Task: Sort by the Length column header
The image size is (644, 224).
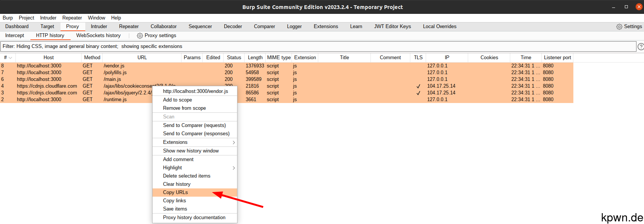Action: coord(255,58)
